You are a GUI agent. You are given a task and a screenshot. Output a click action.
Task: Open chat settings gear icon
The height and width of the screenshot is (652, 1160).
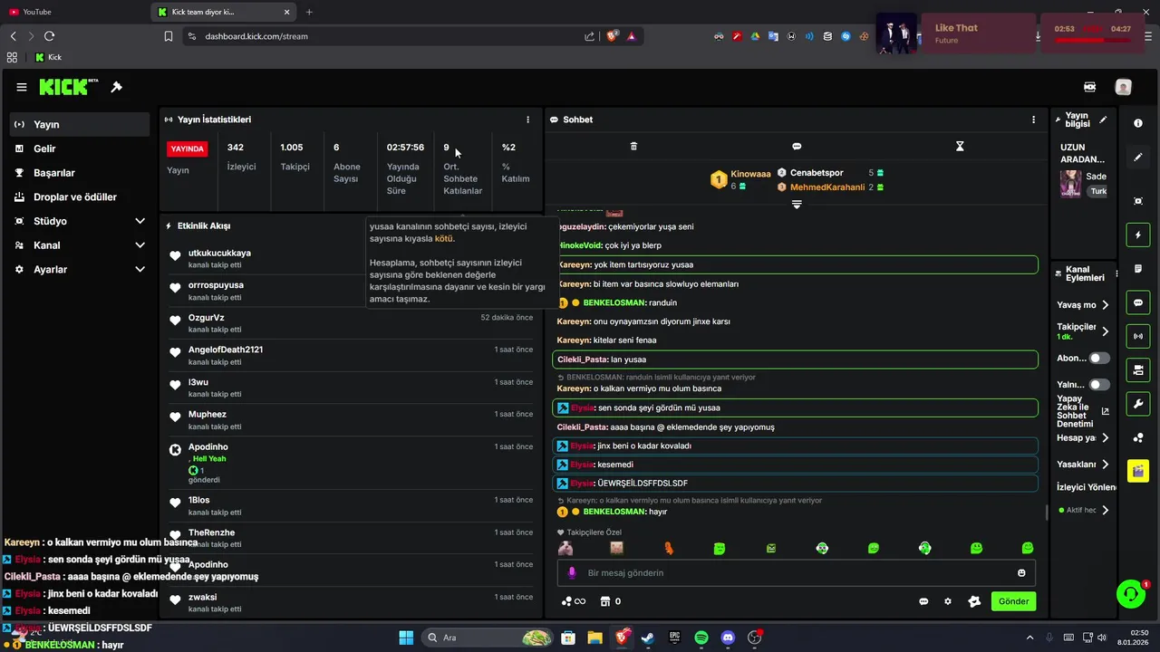click(948, 601)
